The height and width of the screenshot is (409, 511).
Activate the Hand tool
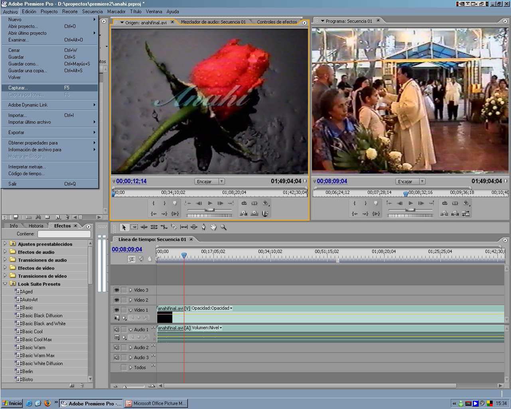(x=213, y=227)
